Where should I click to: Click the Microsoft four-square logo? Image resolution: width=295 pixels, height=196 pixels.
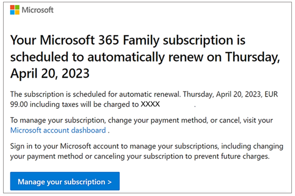14,10
